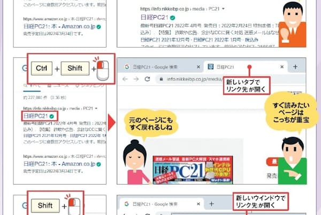Click the padlock icon in address bar
The image size is (321, 215).
pos(161,79)
